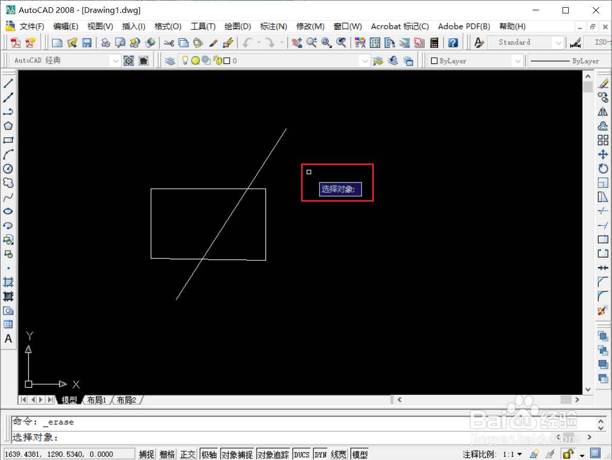The image size is (612, 460).
Task: Switch to the 布局2 tab
Action: click(x=126, y=400)
